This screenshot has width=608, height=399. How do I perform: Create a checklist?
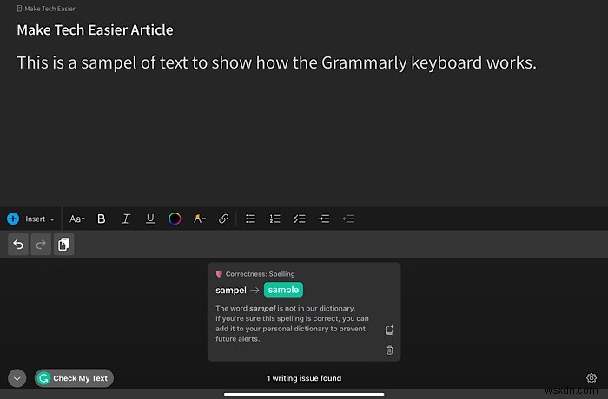pos(300,219)
